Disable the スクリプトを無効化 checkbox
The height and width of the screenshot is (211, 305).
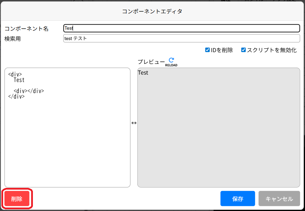pyautogui.click(x=243, y=50)
